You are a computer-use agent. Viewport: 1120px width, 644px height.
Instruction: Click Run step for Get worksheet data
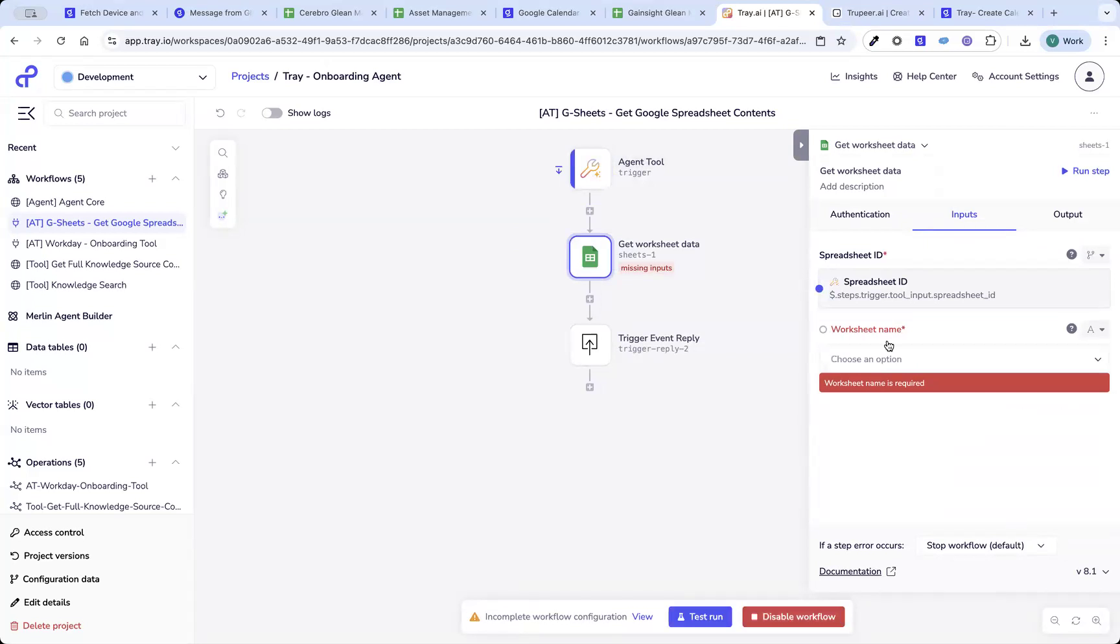pos(1084,170)
